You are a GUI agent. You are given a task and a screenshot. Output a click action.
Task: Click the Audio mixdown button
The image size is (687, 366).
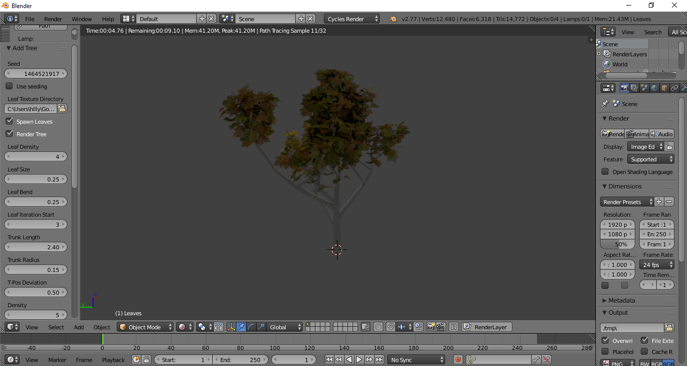pyautogui.click(x=661, y=134)
